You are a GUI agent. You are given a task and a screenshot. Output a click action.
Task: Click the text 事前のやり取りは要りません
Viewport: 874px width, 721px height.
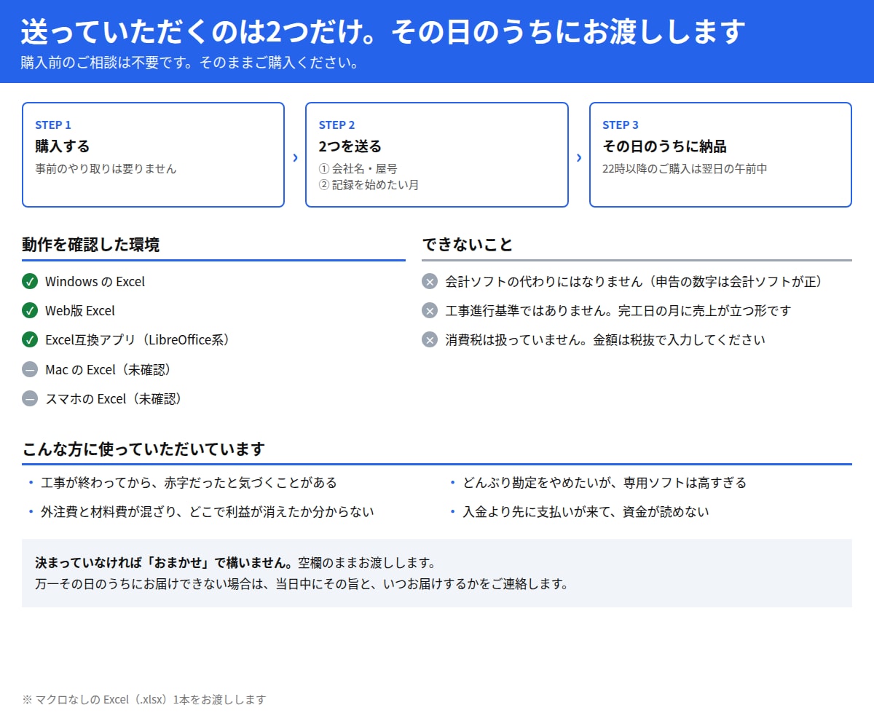click(x=106, y=168)
